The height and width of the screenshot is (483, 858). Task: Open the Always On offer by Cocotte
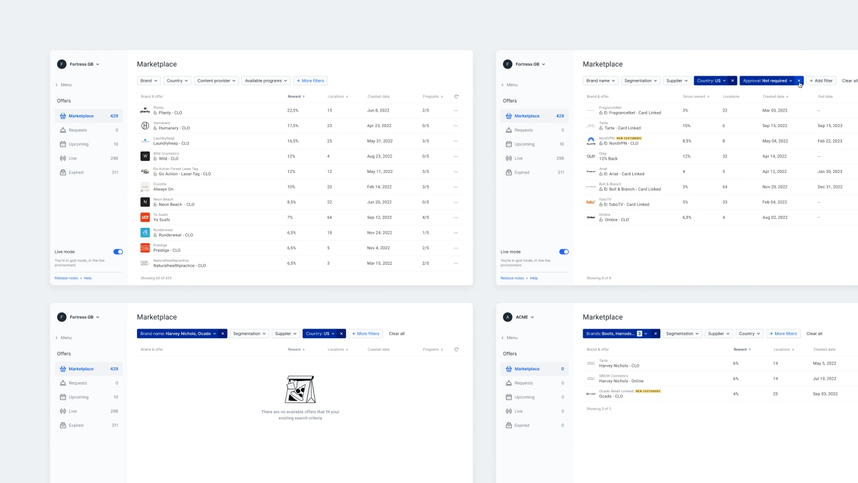pos(300,187)
